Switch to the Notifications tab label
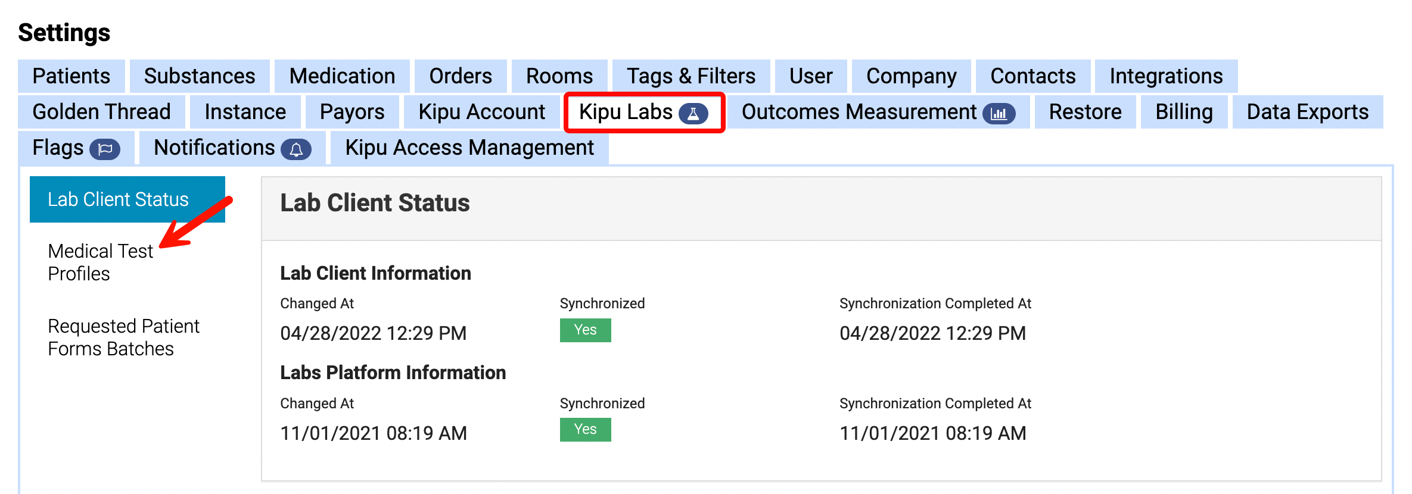The width and height of the screenshot is (1412, 494). click(x=214, y=148)
